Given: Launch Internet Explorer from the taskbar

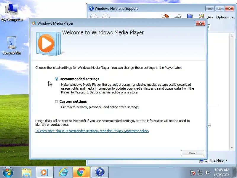Looking at the screenshot, I should [x=63, y=172].
